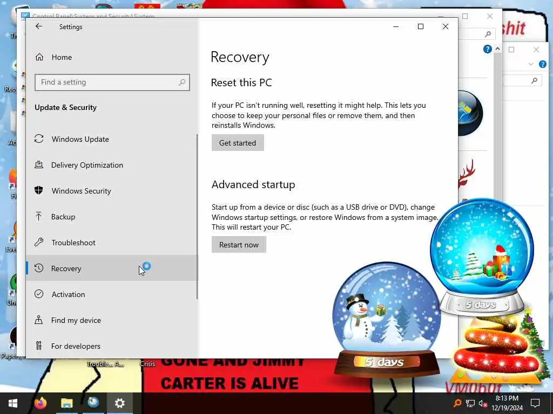This screenshot has height=414, width=553.
Task: Open File Explorer from the taskbar
Action: click(x=66, y=403)
